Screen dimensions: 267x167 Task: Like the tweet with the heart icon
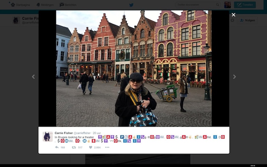point(91,147)
